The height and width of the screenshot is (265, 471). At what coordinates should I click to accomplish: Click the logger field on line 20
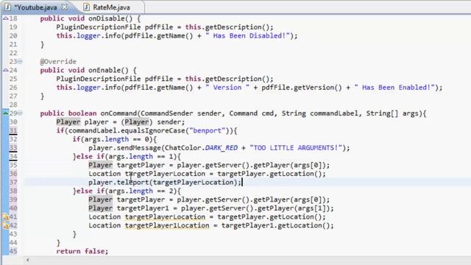tap(88, 36)
